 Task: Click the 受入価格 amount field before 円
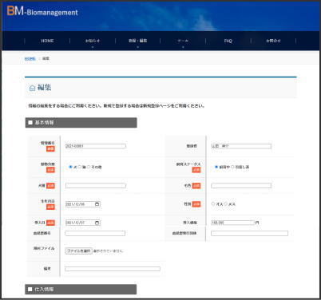pyautogui.click(x=232, y=223)
